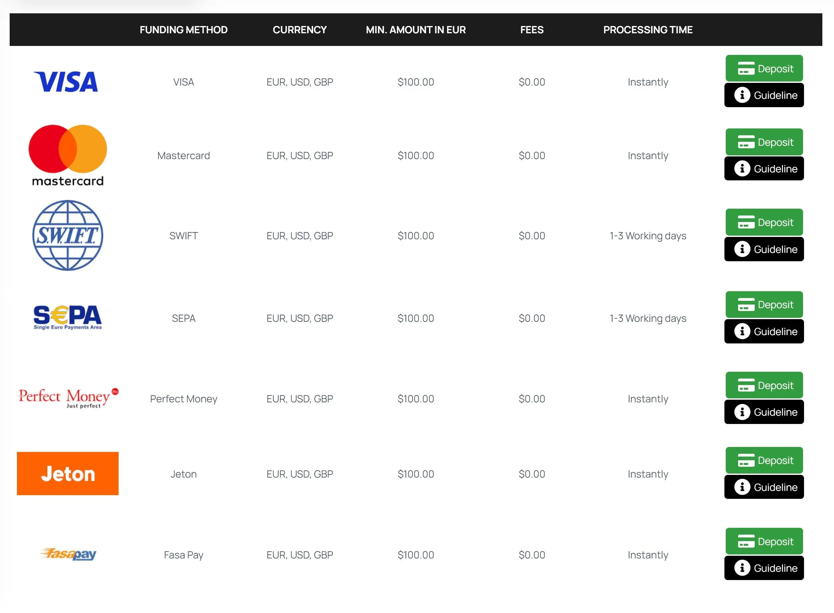Viewport: 834px width, 613px height.
Task: Click the Jeton processing time 'Instantly'
Action: click(x=647, y=474)
